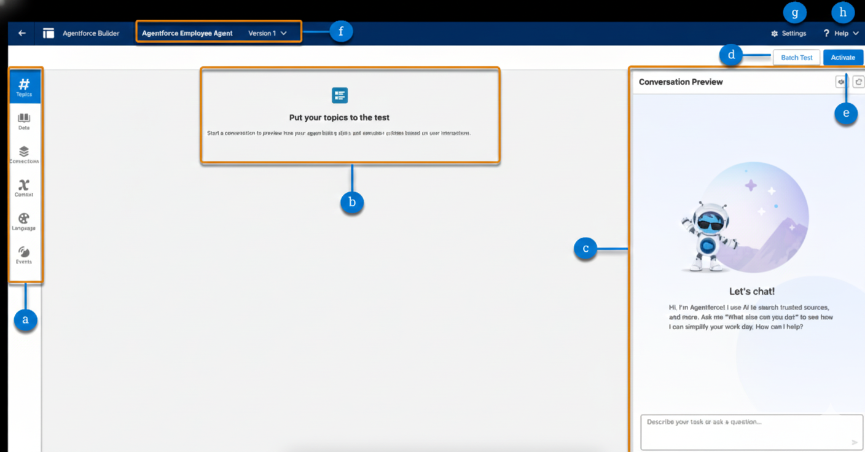Click the refresh conversation preview icon
The image size is (865, 452).
pos(858,82)
